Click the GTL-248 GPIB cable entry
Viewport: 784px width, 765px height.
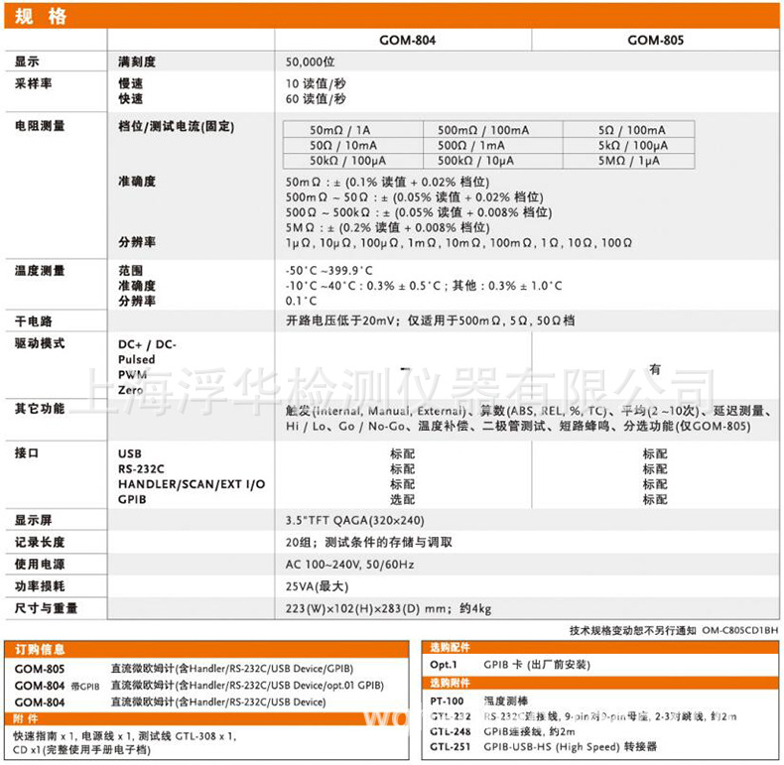pyautogui.click(x=502, y=731)
